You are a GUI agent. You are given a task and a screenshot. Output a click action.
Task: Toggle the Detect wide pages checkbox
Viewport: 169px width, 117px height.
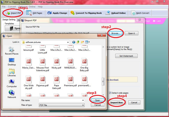pos(110,93)
